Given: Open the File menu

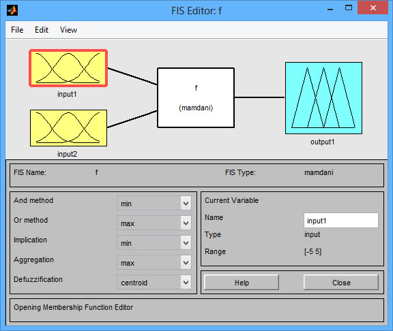Looking at the screenshot, I should (17, 30).
